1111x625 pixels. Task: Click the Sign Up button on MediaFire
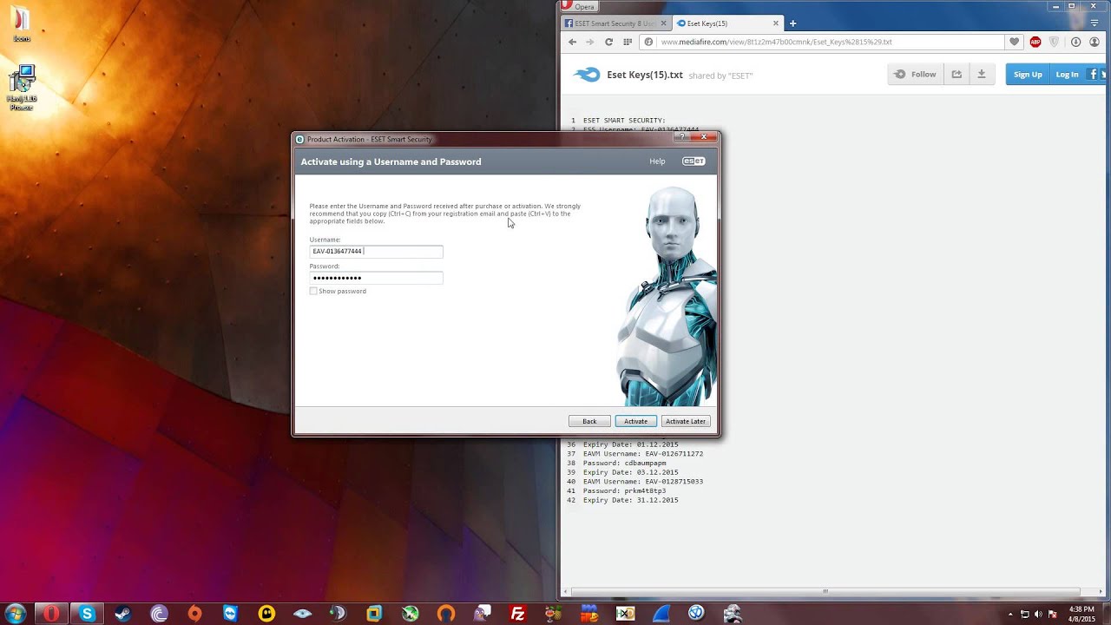[x=1028, y=75]
